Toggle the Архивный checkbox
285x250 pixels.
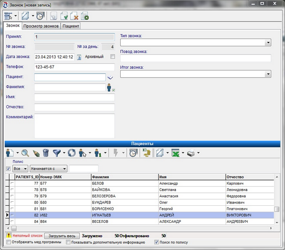point(113,57)
